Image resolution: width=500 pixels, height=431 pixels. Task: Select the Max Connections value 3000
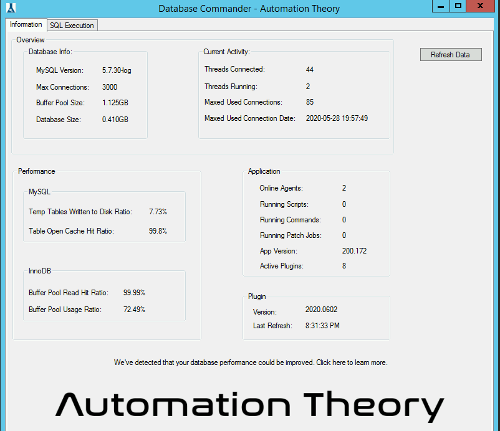coord(110,87)
